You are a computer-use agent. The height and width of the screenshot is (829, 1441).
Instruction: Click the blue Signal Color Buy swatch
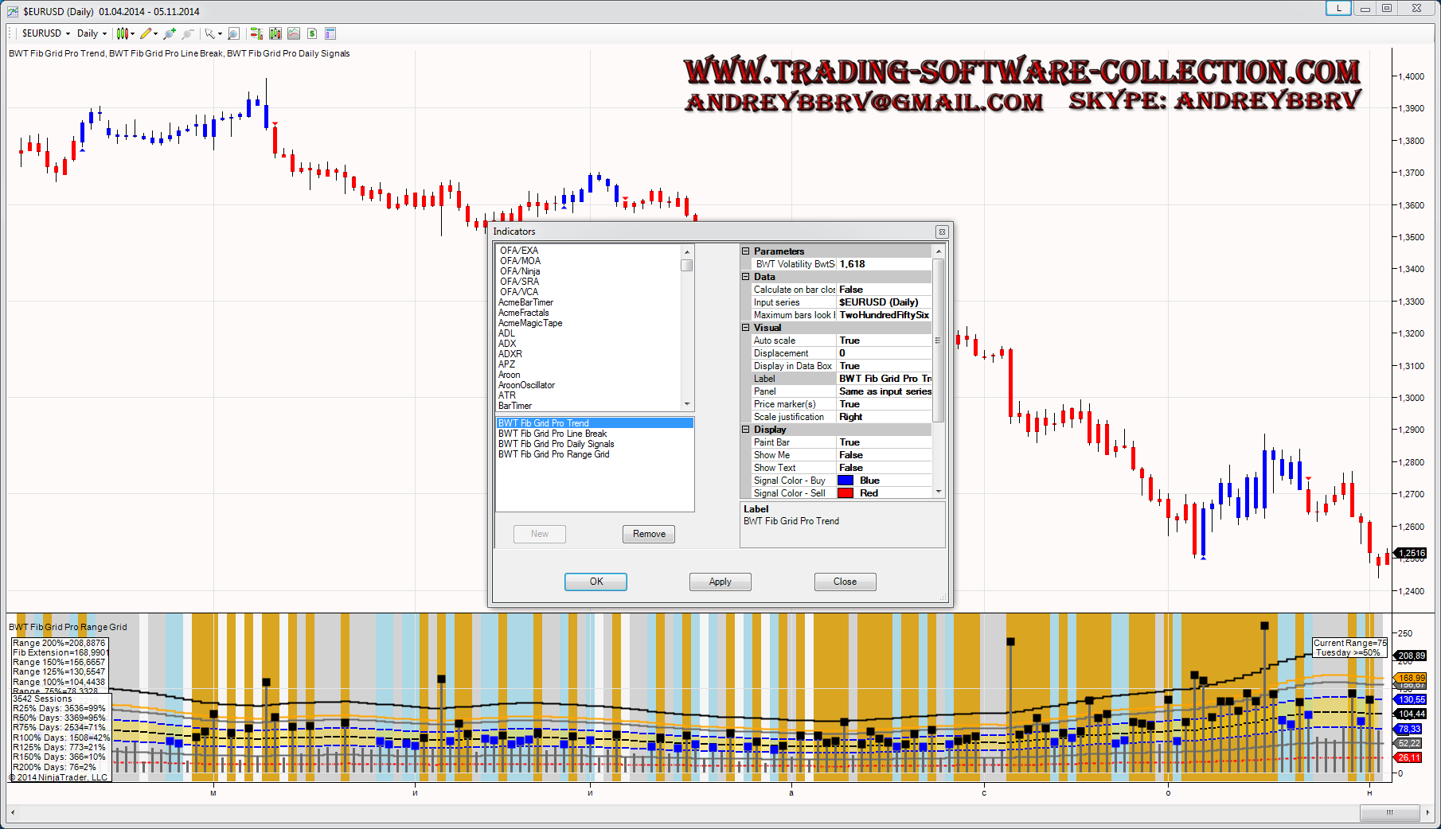845,481
